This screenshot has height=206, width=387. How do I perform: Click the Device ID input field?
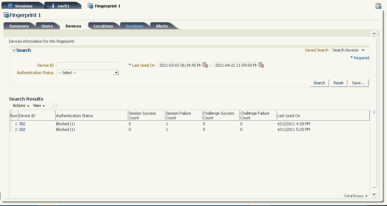87,65
